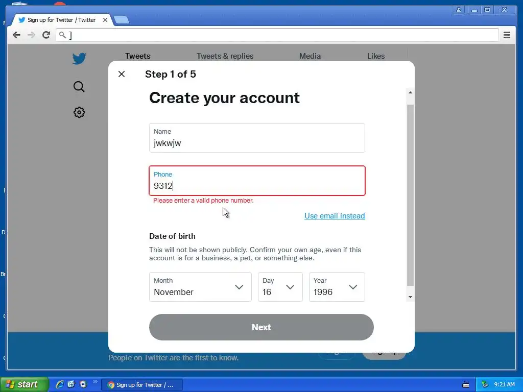The width and height of the screenshot is (523, 392).
Task: Switch to the Tweets tab
Action: click(x=138, y=56)
